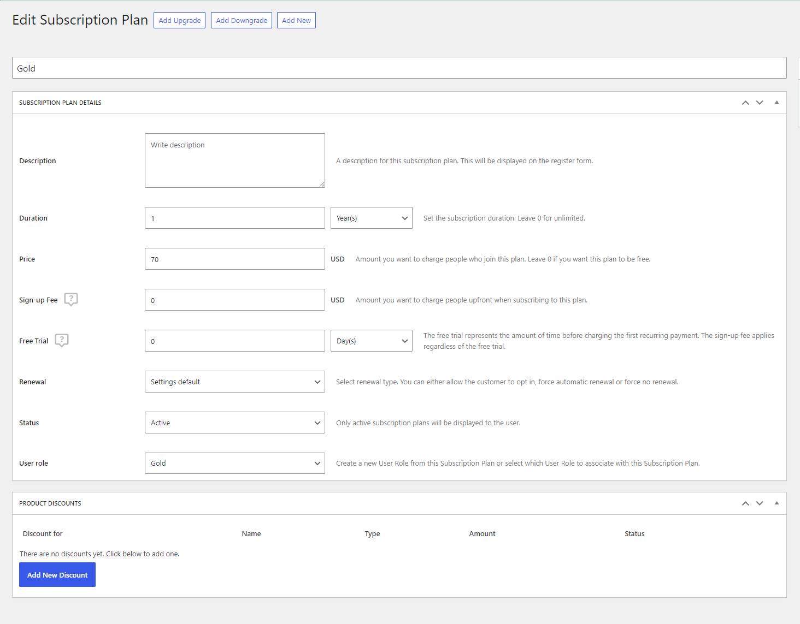Viewport: 800px width, 624px height.
Task: Move Subscription Plan Details panel down
Action: [x=759, y=103]
